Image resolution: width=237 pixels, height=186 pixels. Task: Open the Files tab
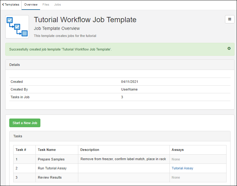point(46,5)
